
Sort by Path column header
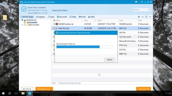point(140,21)
